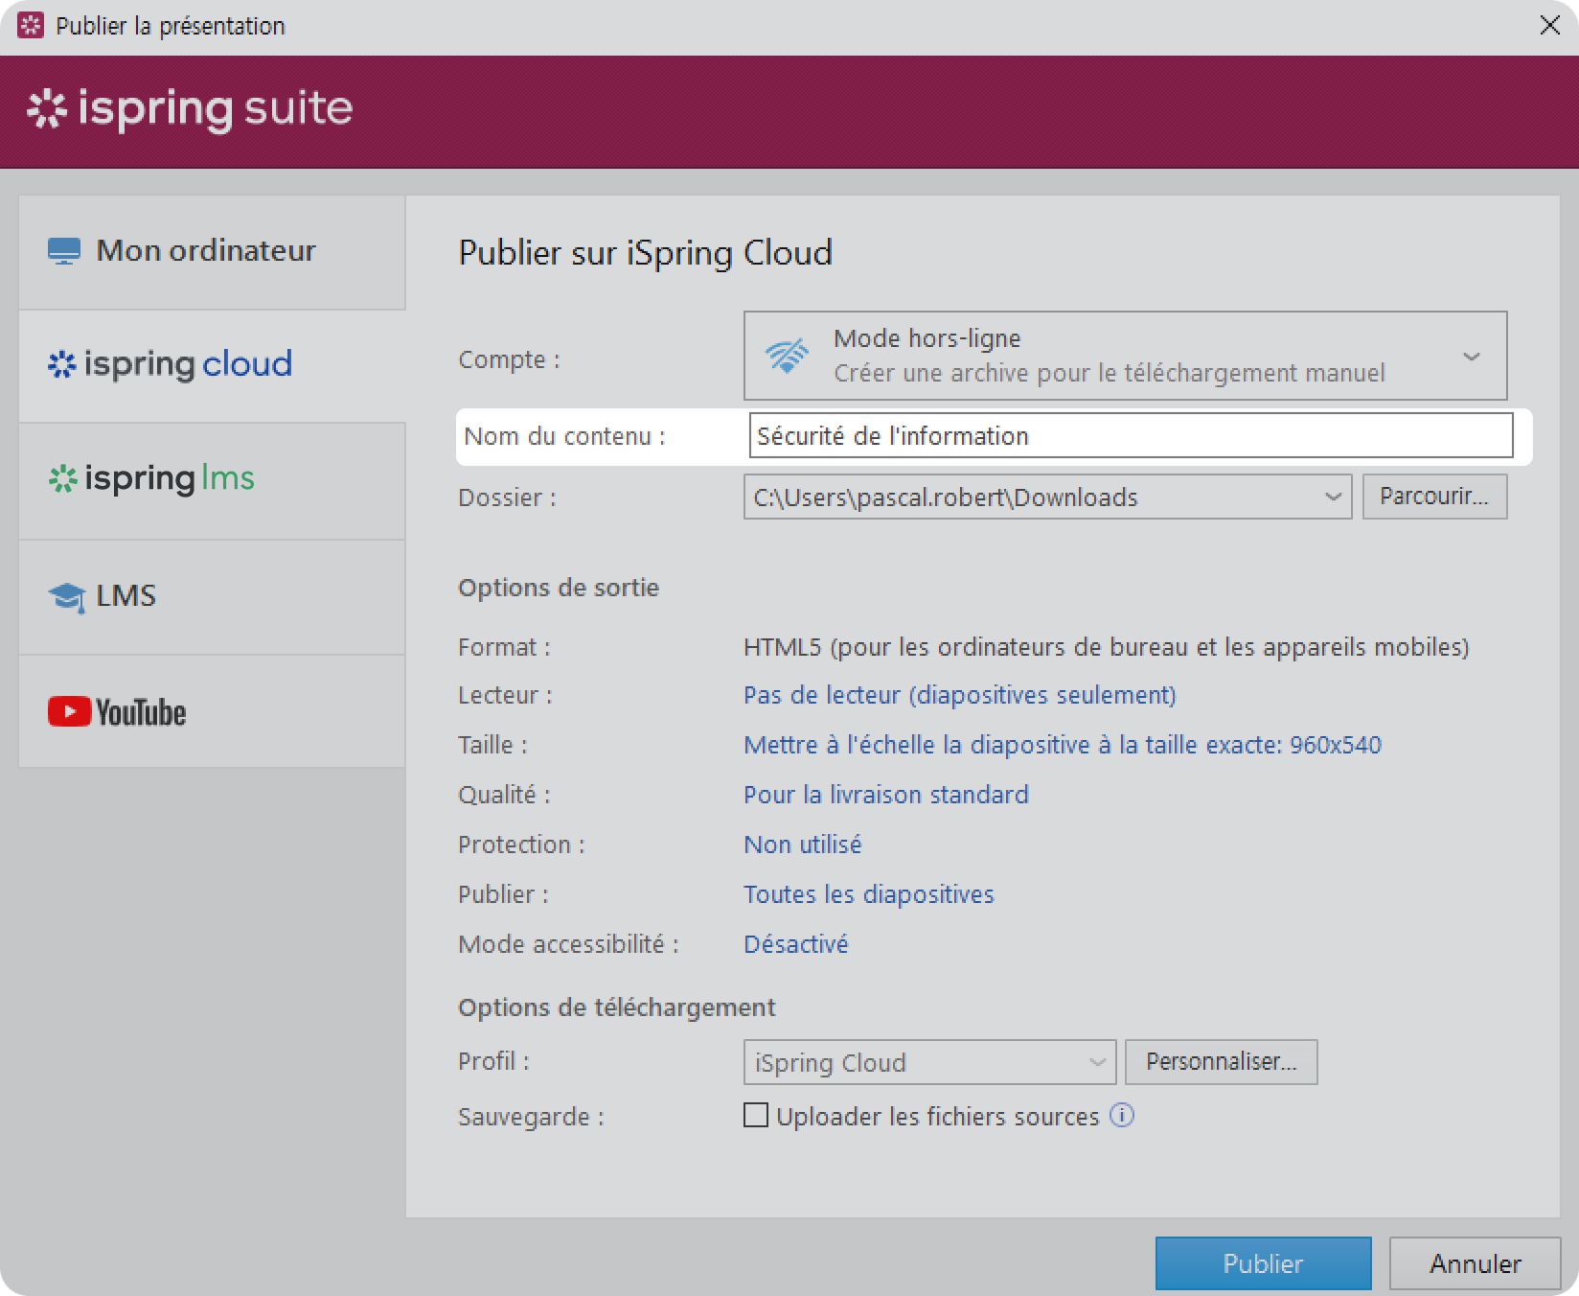Enable Uploader les fichiers sources checkbox
This screenshot has width=1579, height=1296.
(756, 1116)
